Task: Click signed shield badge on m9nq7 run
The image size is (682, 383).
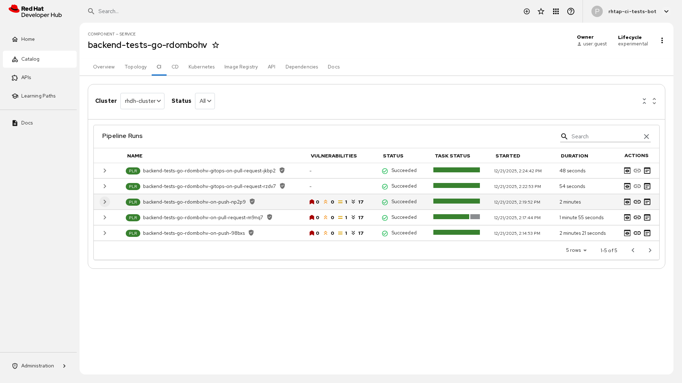Action: 270,217
